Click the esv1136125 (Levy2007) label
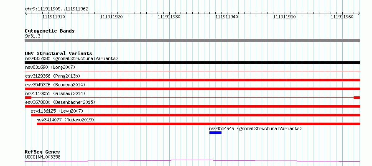This screenshot has width=372, height=166. 57,111
